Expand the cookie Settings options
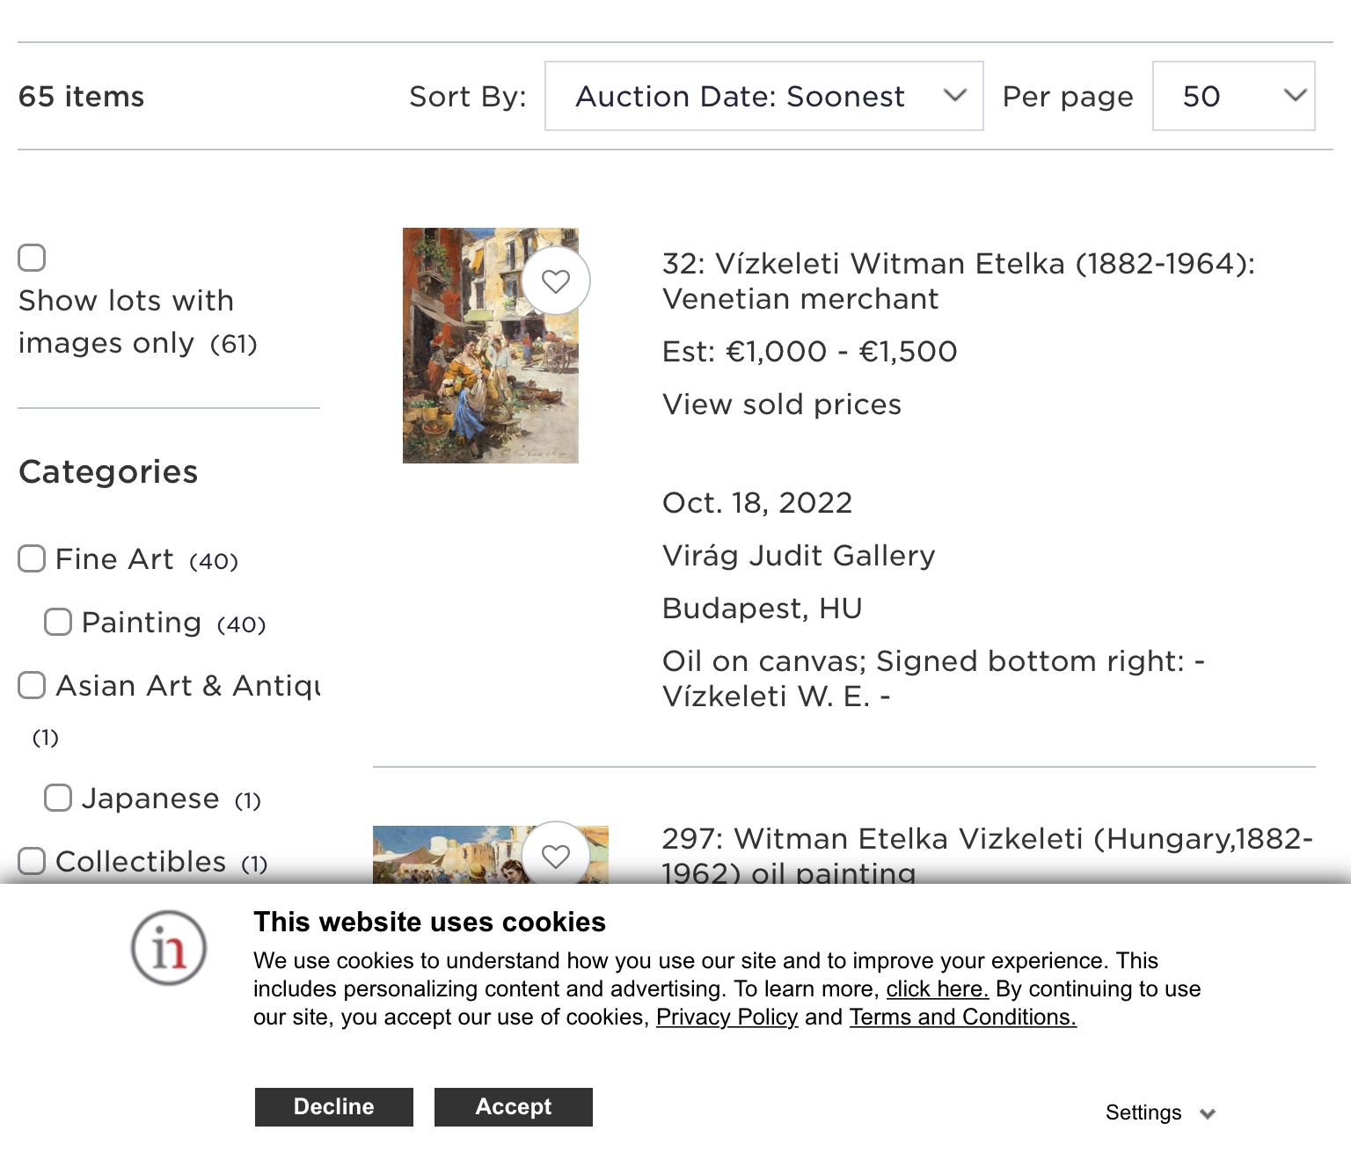This screenshot has height=1167, width=1351. pos(1160,1112)
